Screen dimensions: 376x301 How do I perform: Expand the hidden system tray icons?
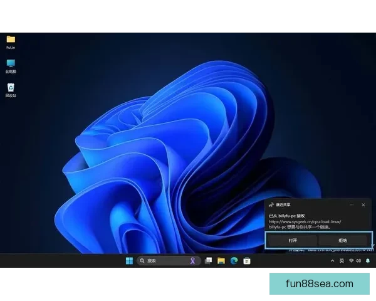pos(332,261)
